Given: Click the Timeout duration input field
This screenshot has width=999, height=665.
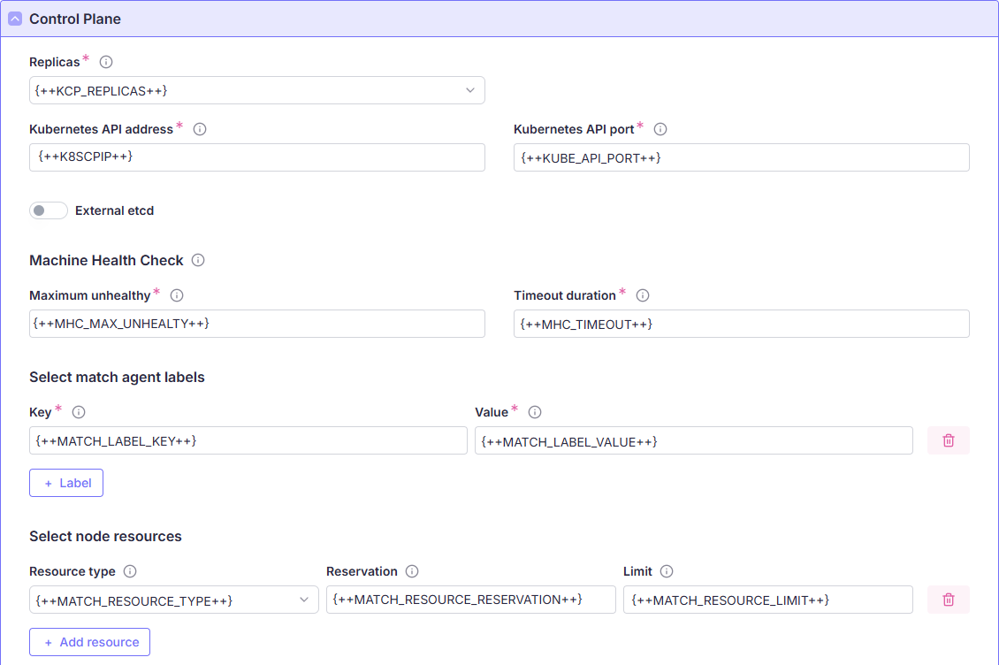Looking at the screenshot, I should (x=741, y=324).
